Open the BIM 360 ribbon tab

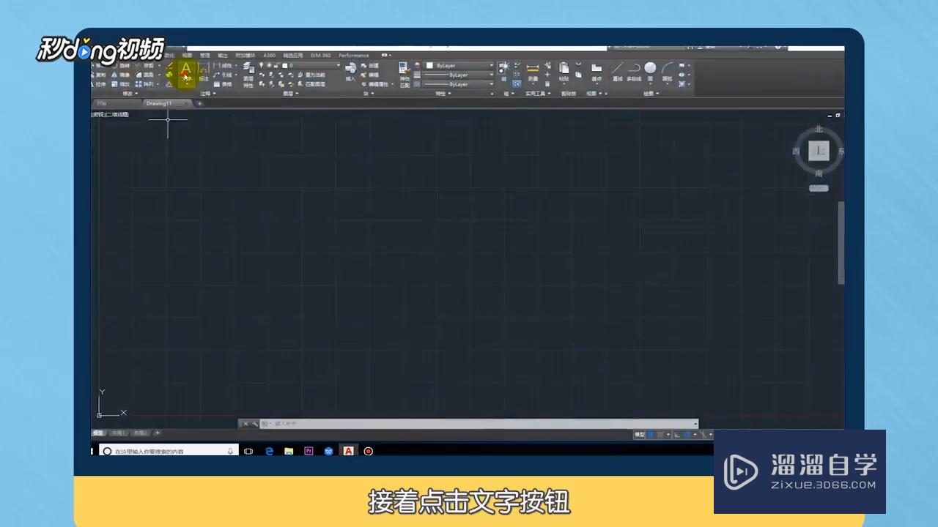[321, 55]
